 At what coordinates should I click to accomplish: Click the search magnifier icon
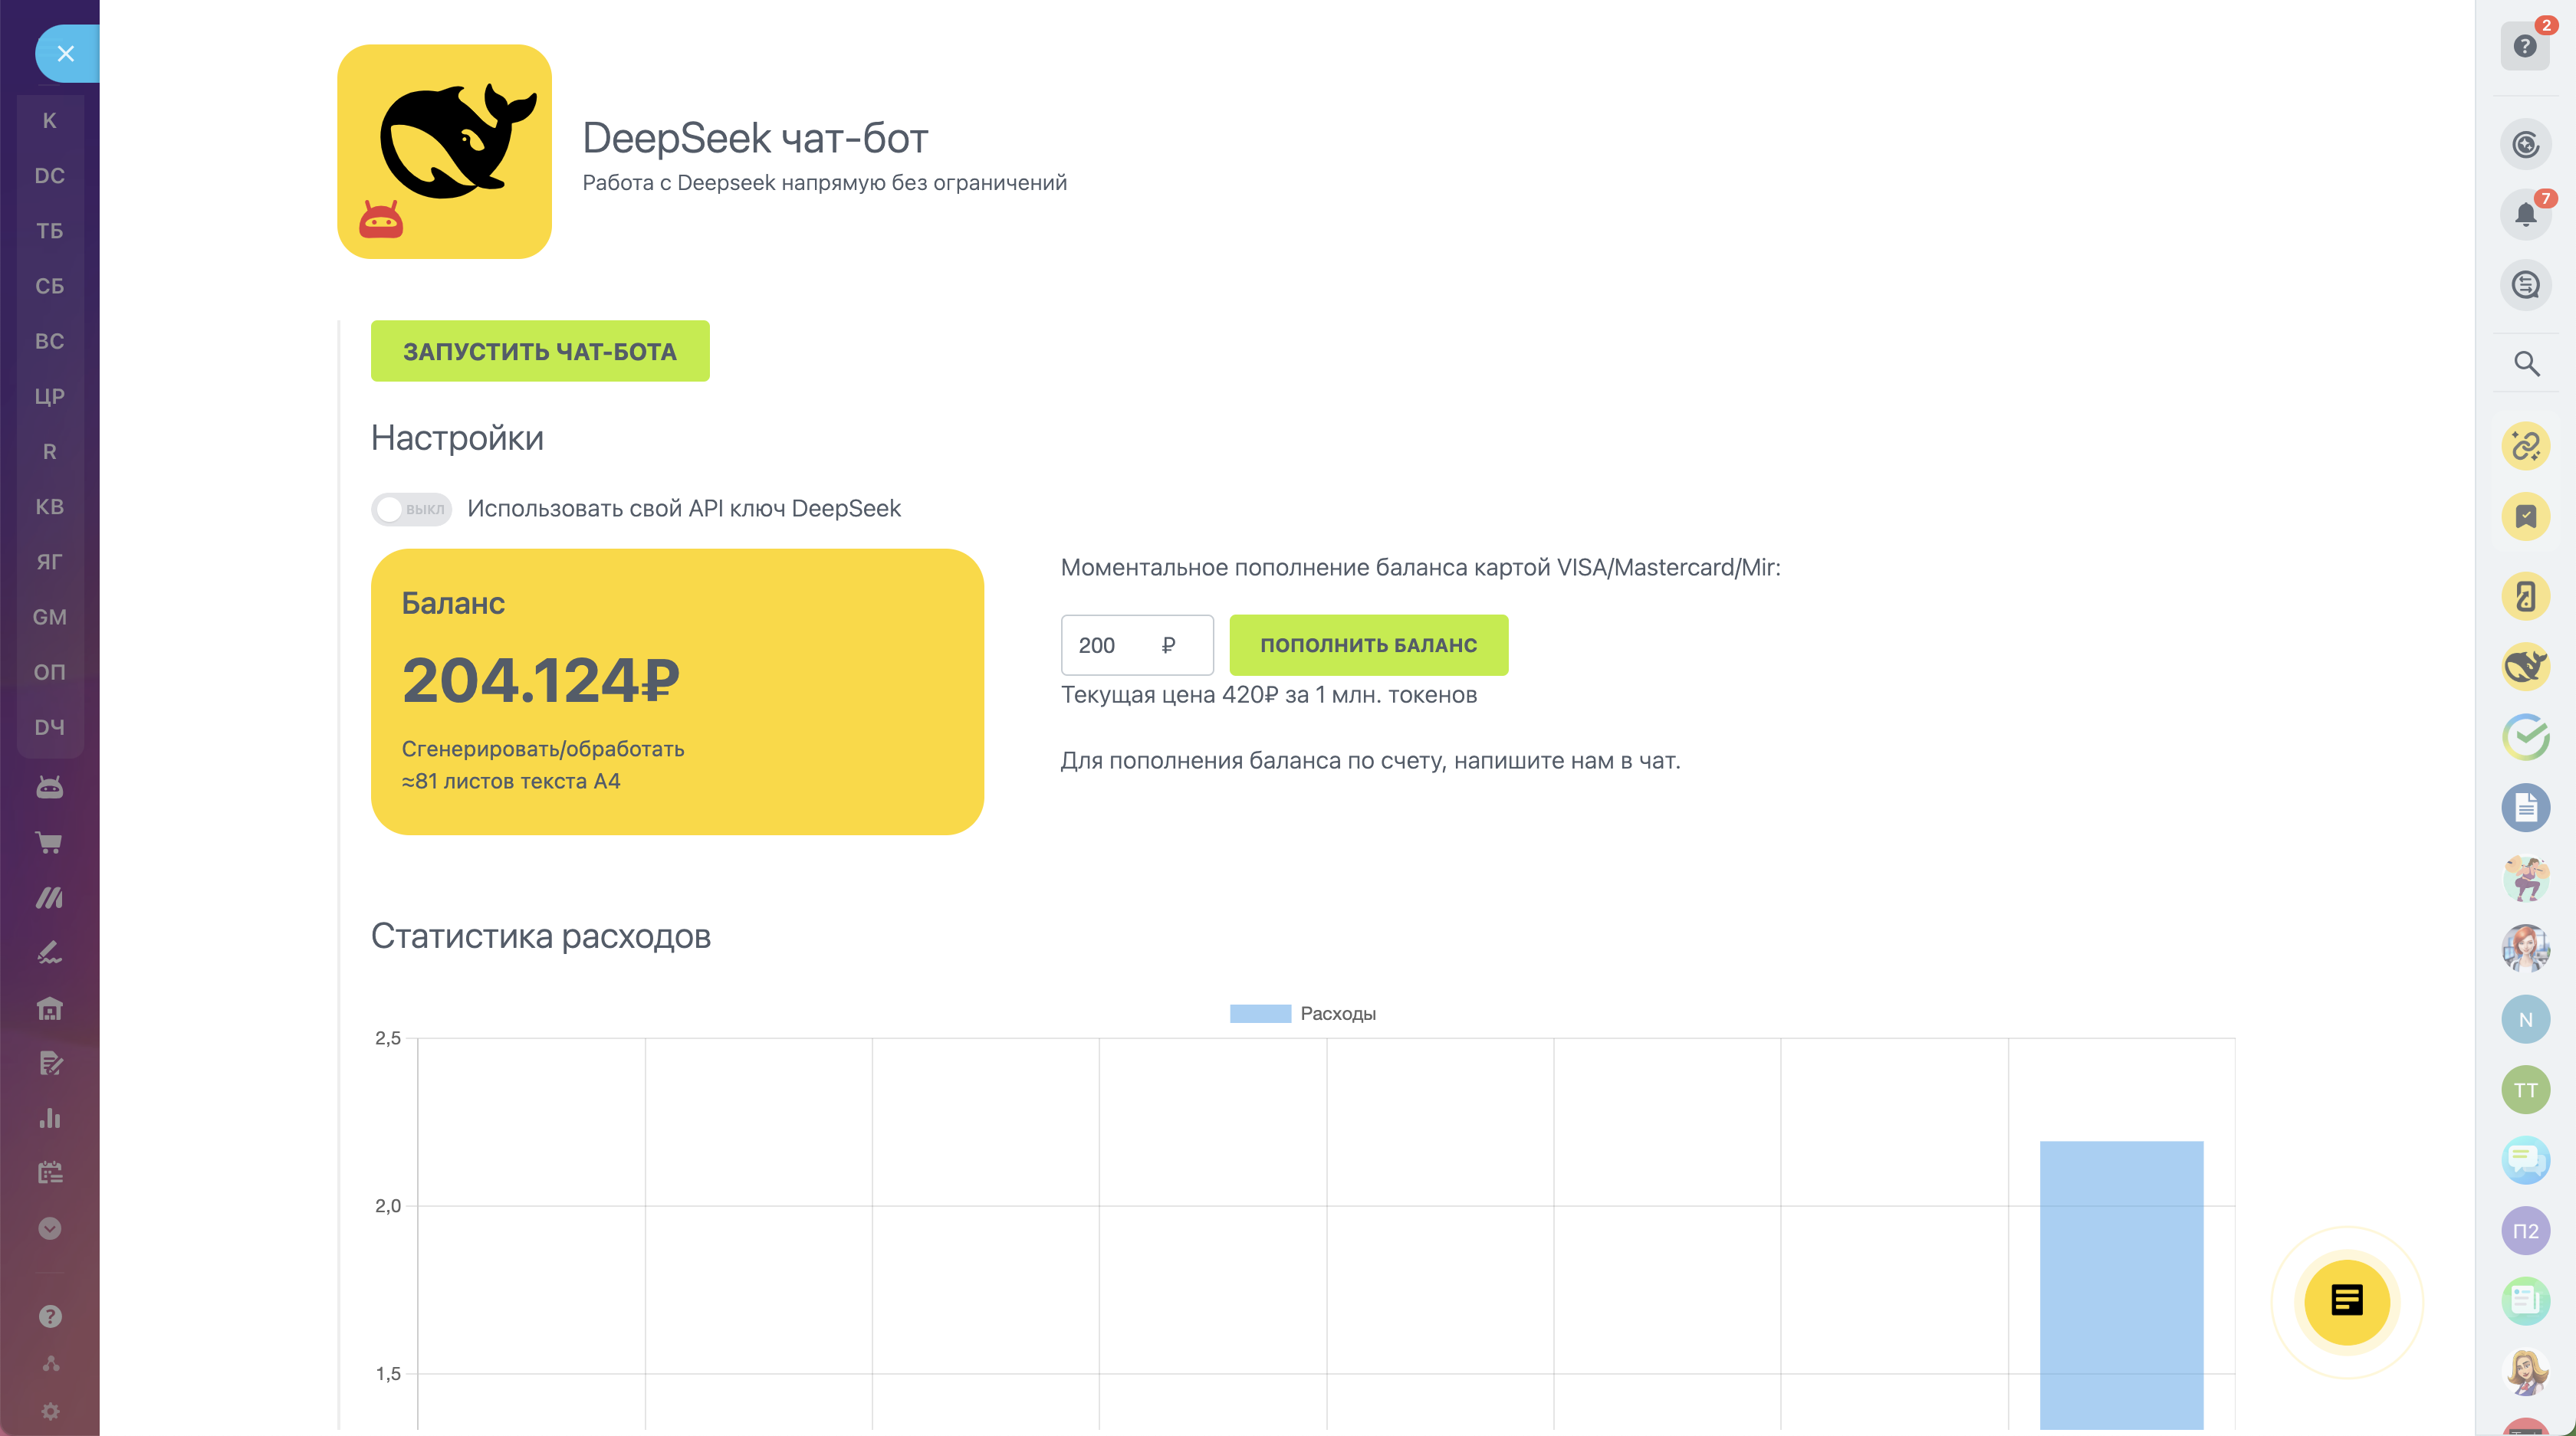2526,364
